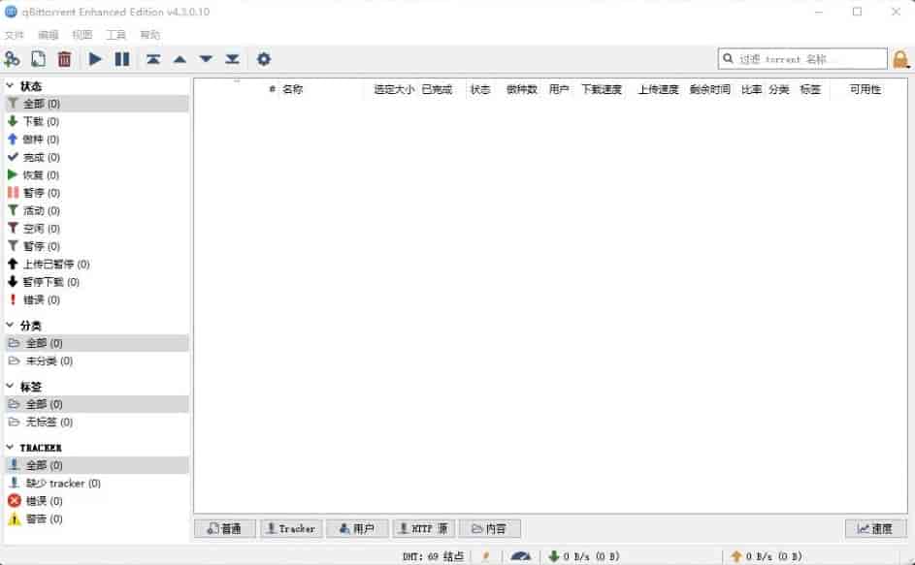Viewport: 915px width, 565px height.
Task: Select 全部 (0) under TRACKER
Action: click(97, 465)
